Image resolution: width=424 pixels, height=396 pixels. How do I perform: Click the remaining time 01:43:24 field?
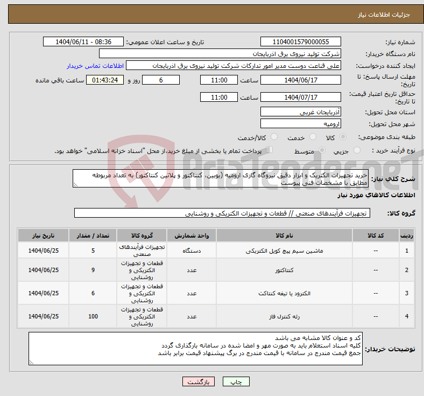tap(105, 80)
